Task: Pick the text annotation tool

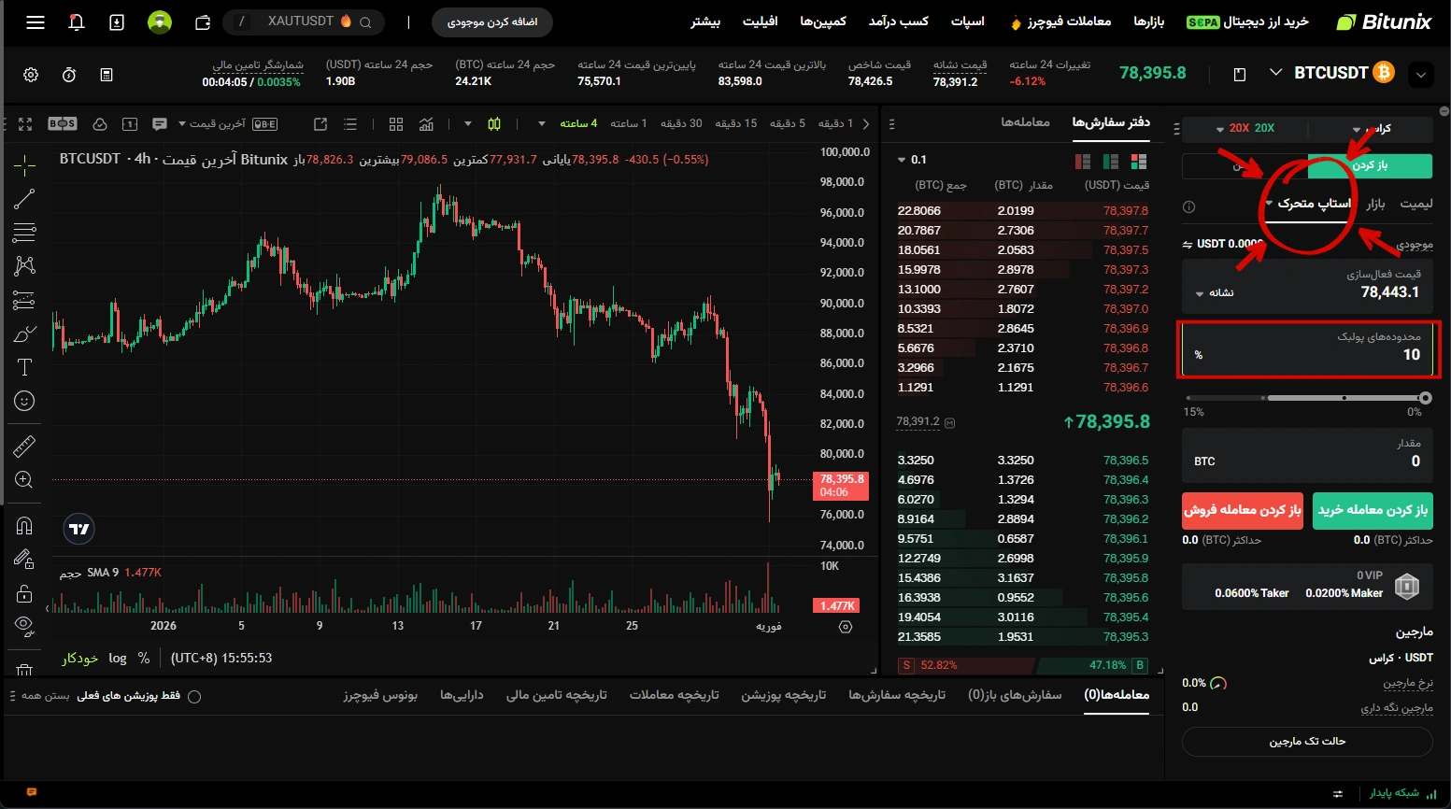Action: click(24, 367)
